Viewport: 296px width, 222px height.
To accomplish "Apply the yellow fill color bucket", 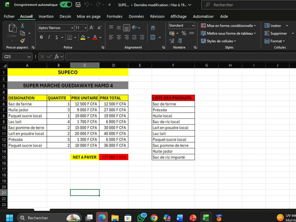I will coord(83,37).
